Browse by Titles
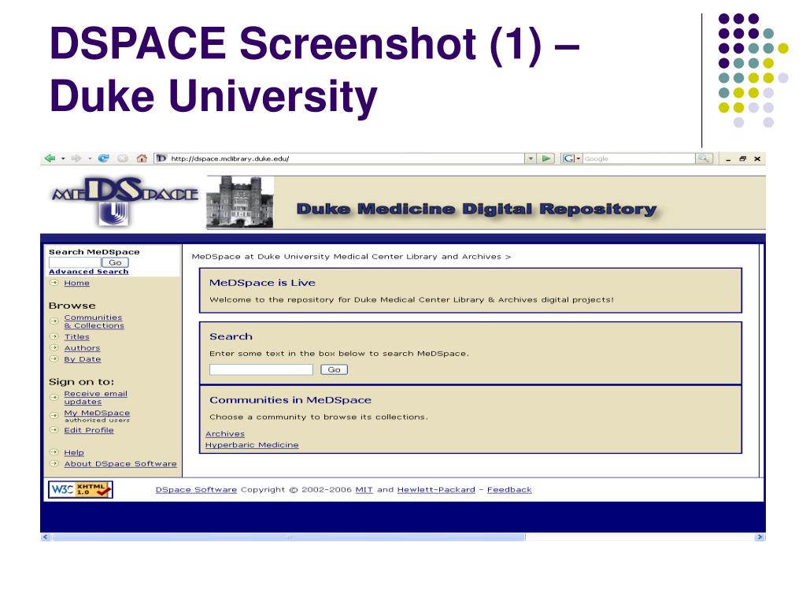This screenshot has height=605, width=806. pyautogui.click(x=76, y=337)
